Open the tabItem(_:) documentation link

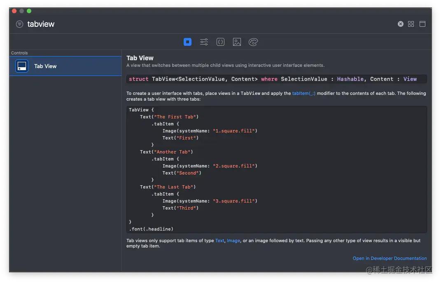pos(304,93)
